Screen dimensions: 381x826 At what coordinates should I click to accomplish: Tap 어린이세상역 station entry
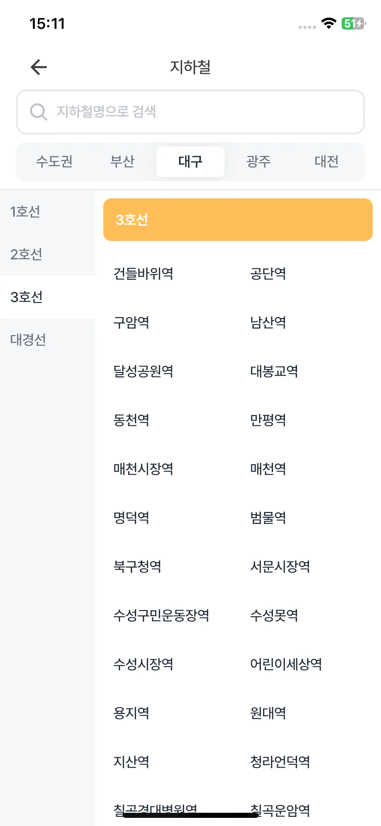point(286,664)
